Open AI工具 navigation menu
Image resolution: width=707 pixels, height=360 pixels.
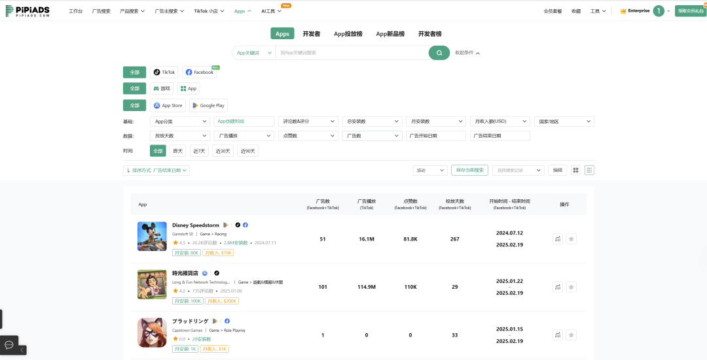271,11
